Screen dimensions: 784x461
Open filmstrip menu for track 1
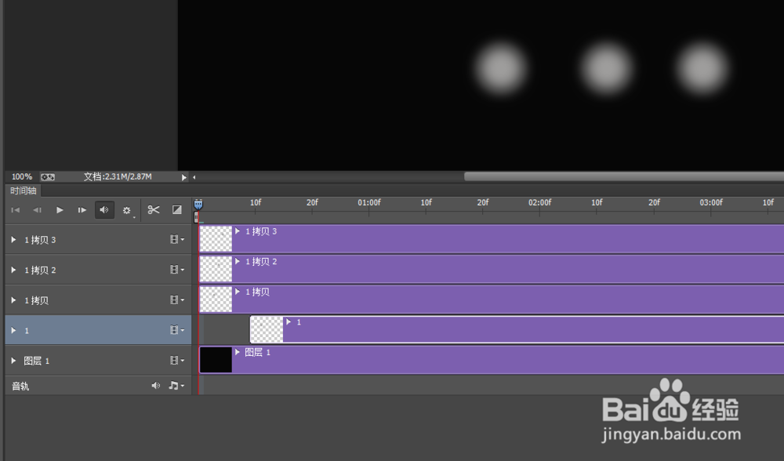pyautogui.click(x=176, y=330)
